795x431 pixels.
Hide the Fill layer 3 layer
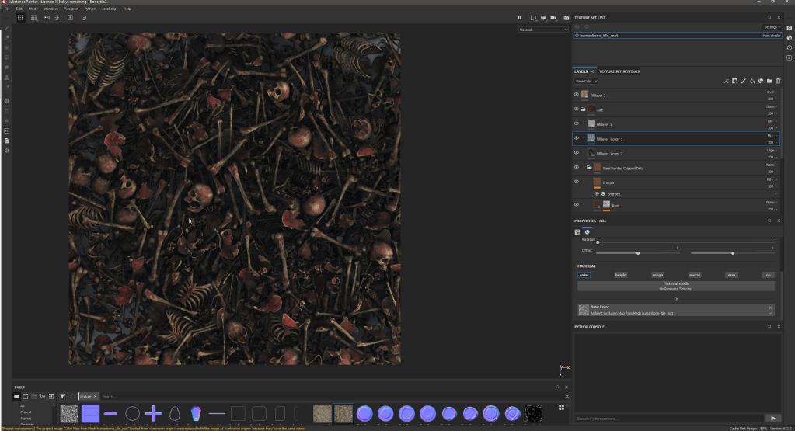click(577, 95)
